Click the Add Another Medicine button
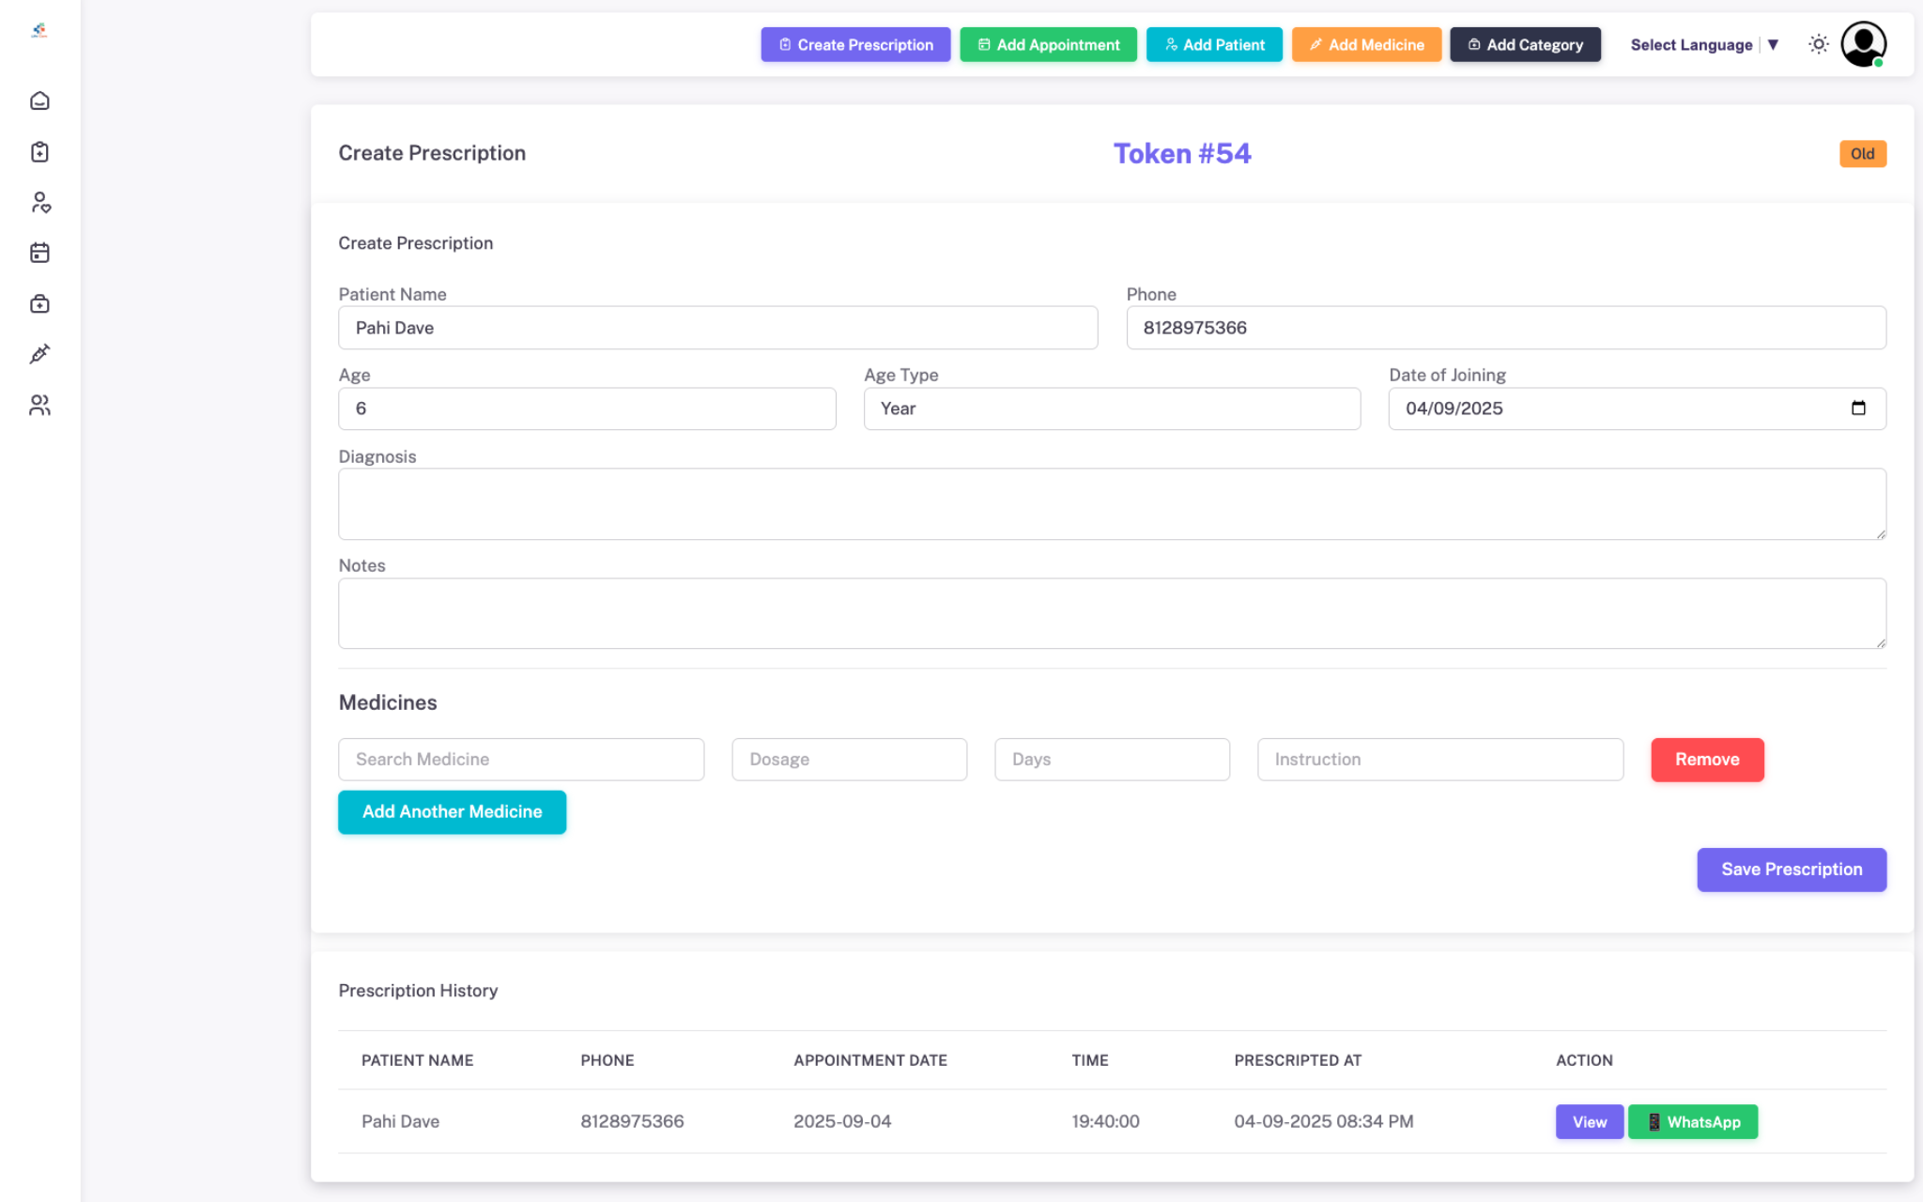 tap(452, 811)
